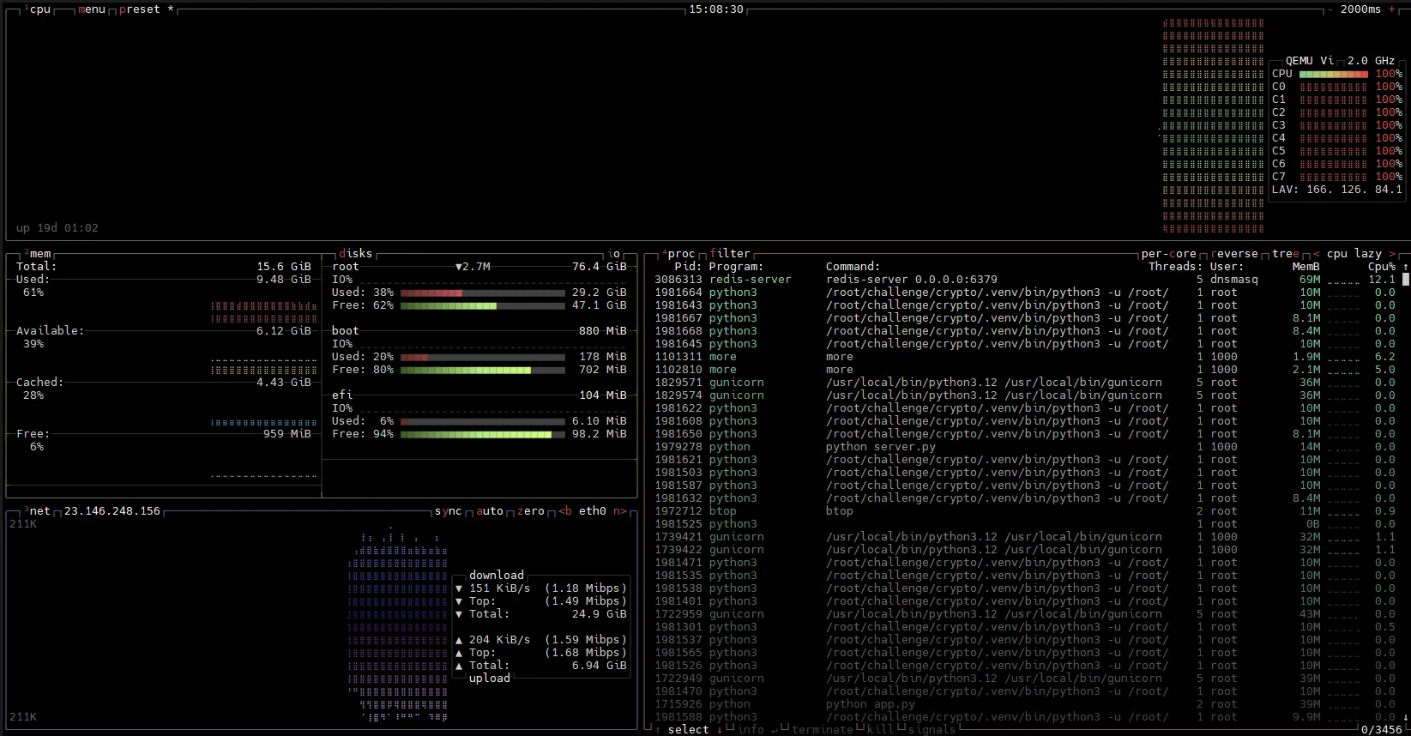The image size is (1411, 736).
Task: Toggle sync scaling in net box
Action: pyautogui.click(x=449, y=511)
